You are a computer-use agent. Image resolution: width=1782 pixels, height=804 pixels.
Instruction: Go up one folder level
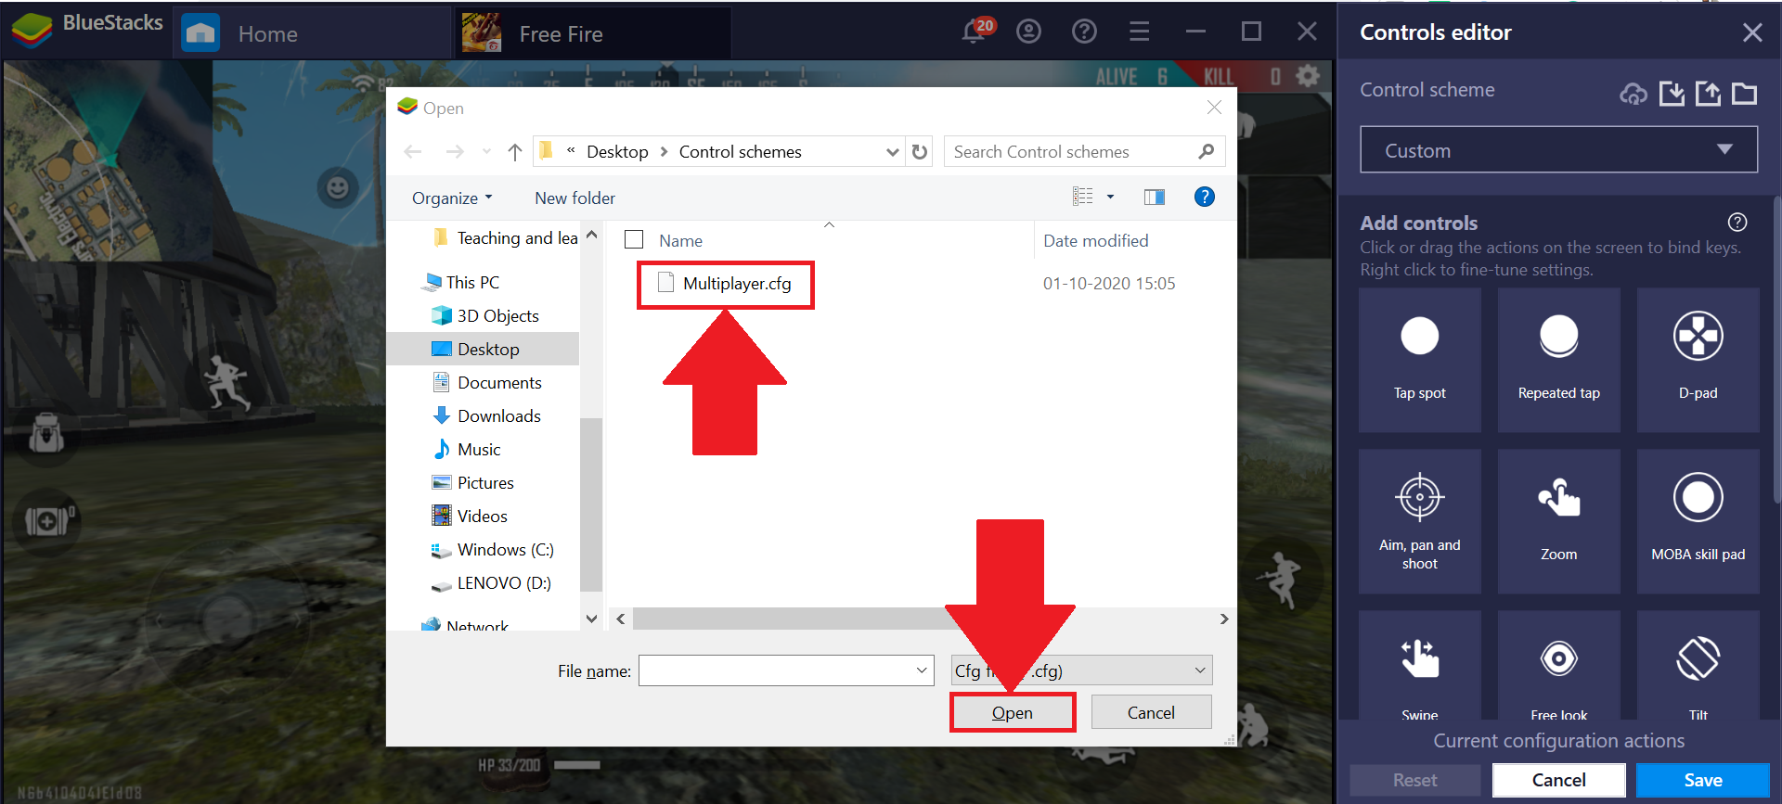(515, 151)
